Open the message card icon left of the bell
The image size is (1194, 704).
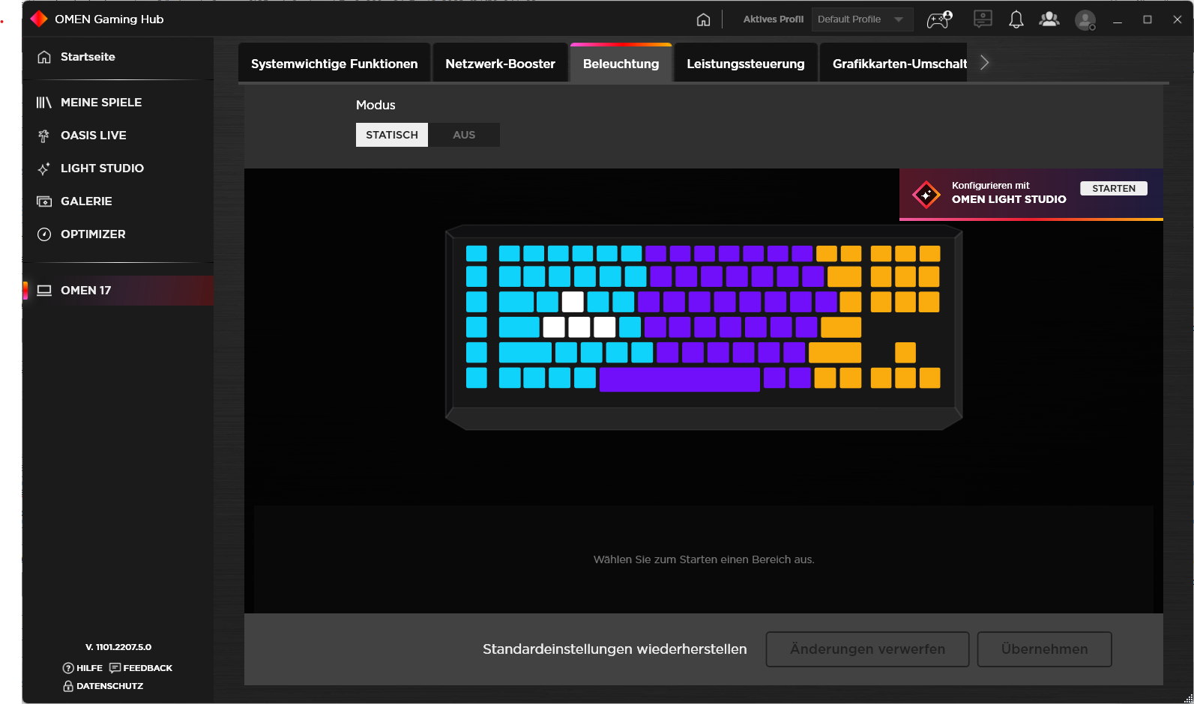[983, 19]
